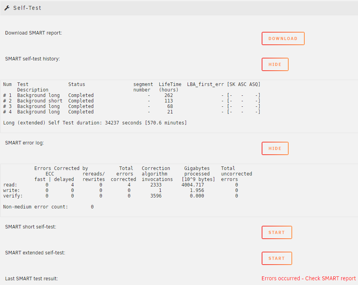
Task: Click the LifeTime value 21
Action: click(x=170, y=112)
